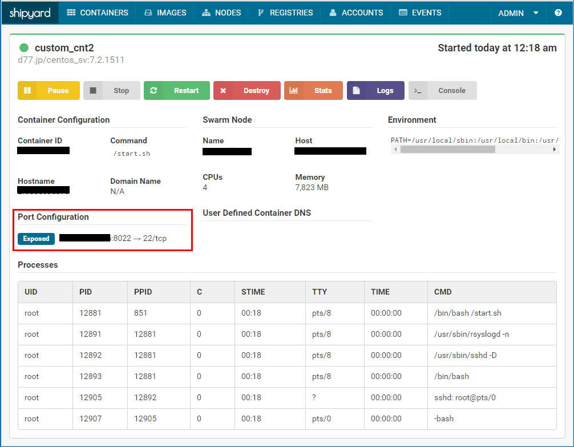Click the destroy X icon

point(223,90)
